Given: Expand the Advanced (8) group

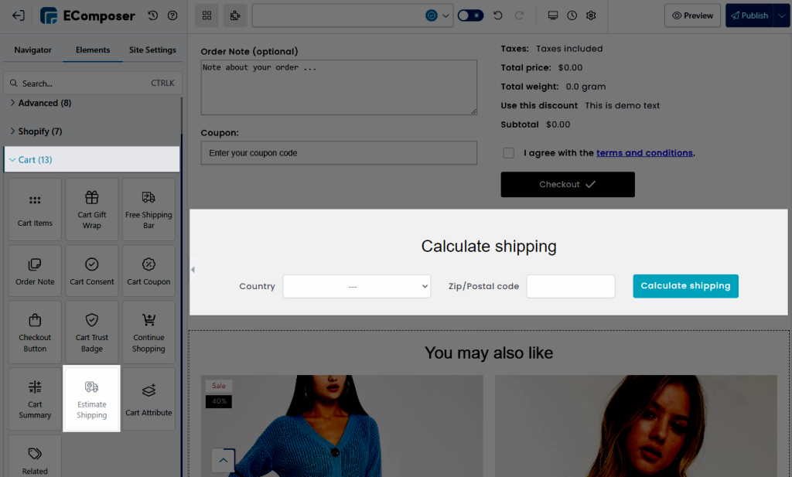Looking at the screenshot, I should coord(93,103).
